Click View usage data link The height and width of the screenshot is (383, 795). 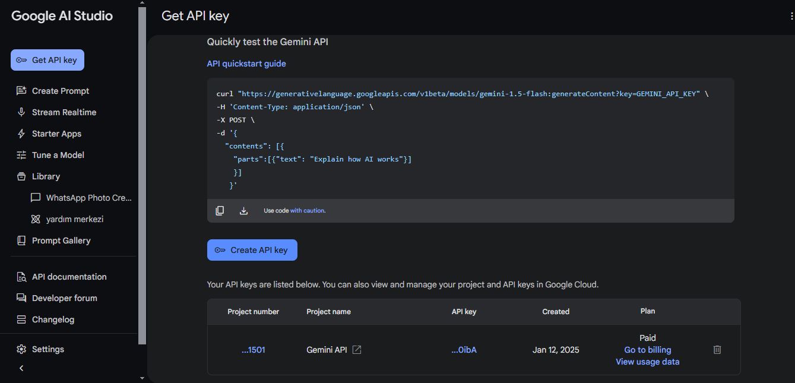point(648,362)
